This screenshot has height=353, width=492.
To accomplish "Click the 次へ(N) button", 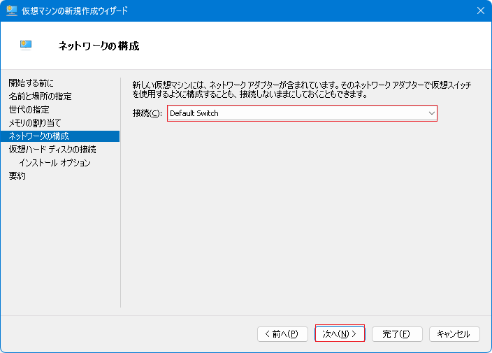I will 340,334.
